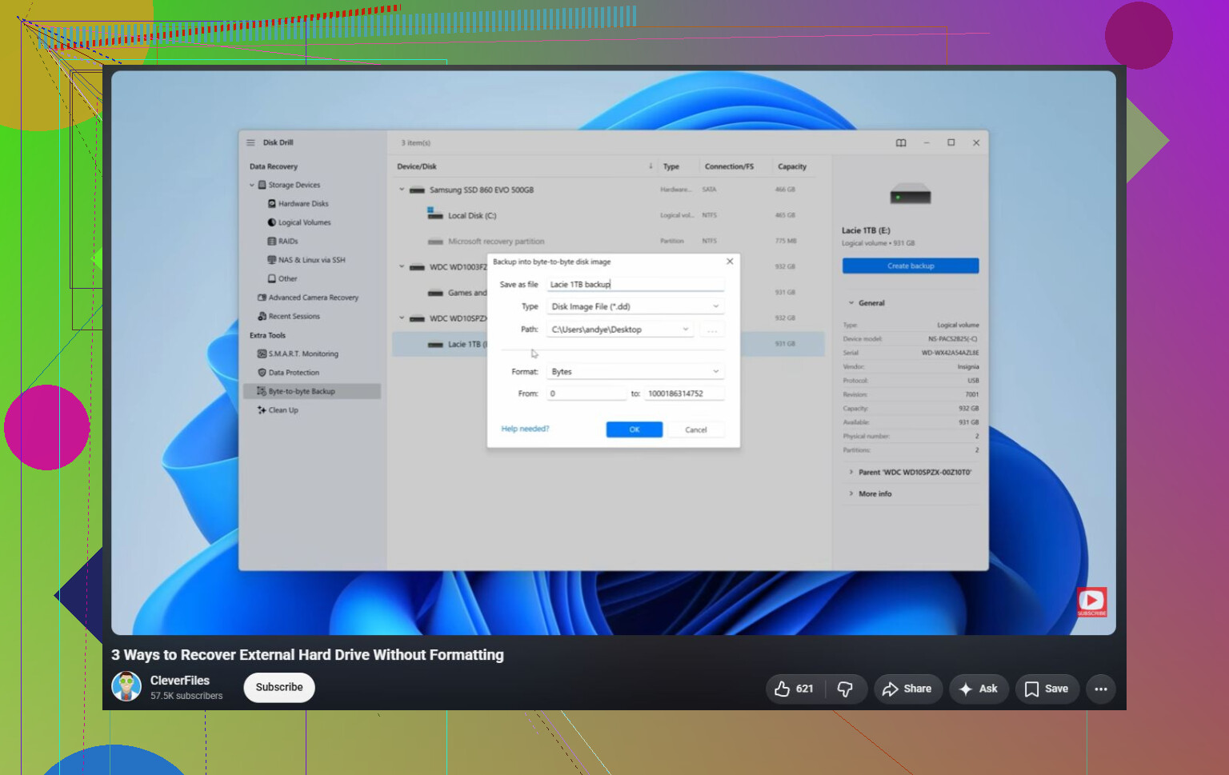The image size is (1229, 775).
Task: Click the thumbs up like icon
Action: [783, 689]
